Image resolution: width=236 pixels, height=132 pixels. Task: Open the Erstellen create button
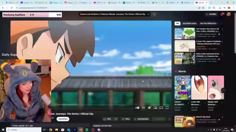(211, 14)
